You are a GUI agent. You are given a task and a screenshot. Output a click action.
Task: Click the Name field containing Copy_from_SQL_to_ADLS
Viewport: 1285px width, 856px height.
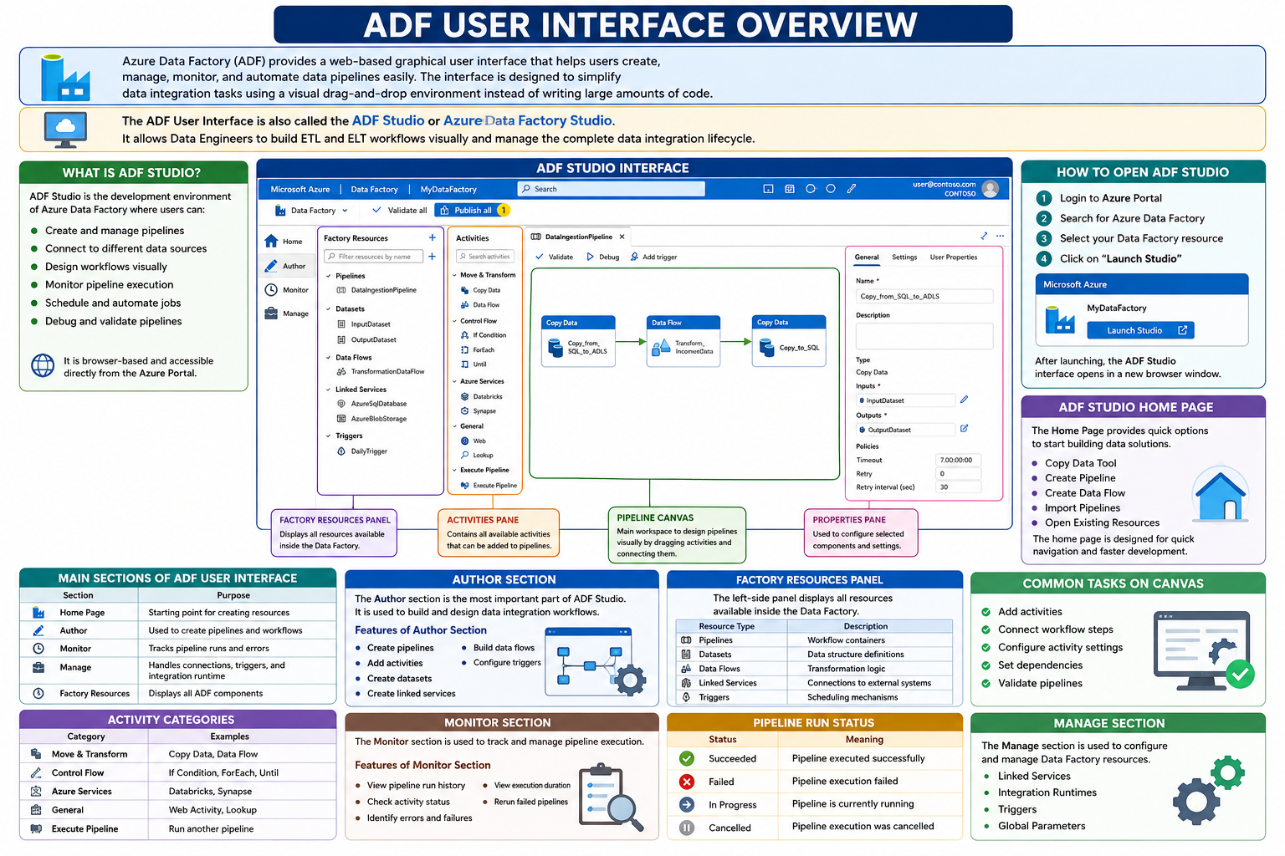point(924,296)
